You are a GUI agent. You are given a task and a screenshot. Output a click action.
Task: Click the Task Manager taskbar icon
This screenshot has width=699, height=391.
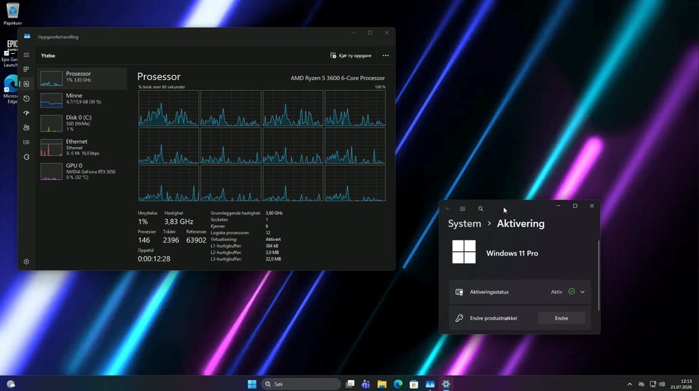click(x=430, y=384)
